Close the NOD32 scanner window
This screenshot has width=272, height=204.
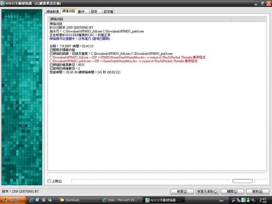click(x=268, y=3)
